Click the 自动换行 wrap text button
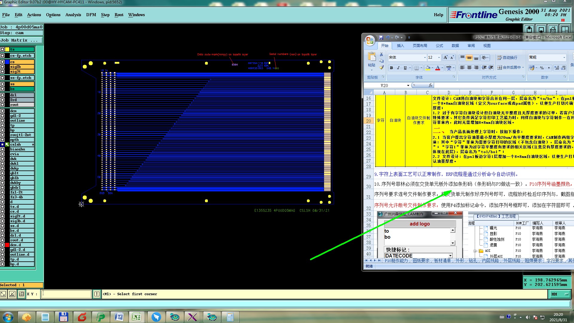The width and height of the screenshot is (574, 323). (x=507, y=57)
